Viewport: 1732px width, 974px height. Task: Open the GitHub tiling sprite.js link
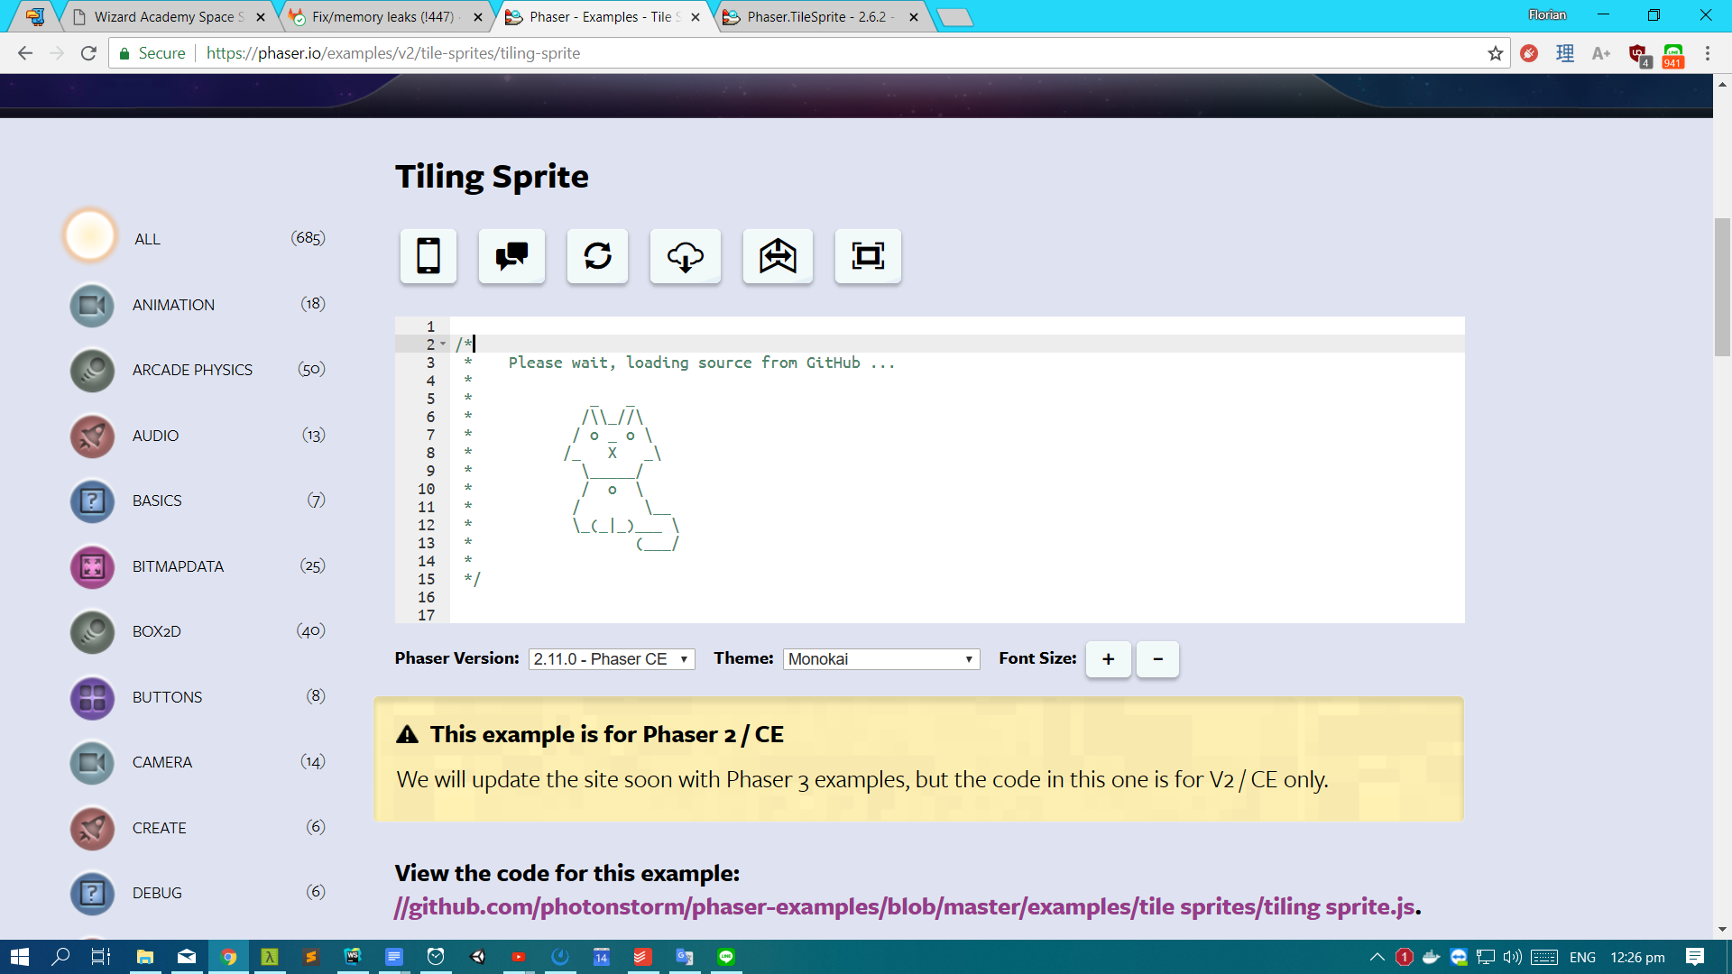click(x=904, y=906)
